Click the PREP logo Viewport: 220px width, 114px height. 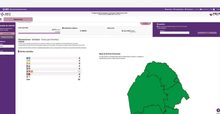point(215,14)
